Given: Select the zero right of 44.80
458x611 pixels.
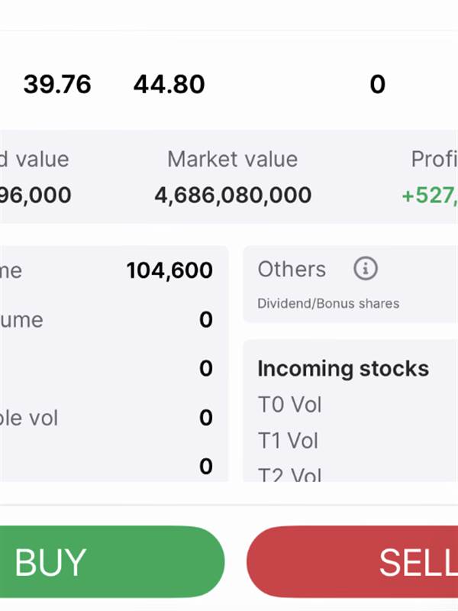Looking at the screenshot, I should (x=377, y=84).
